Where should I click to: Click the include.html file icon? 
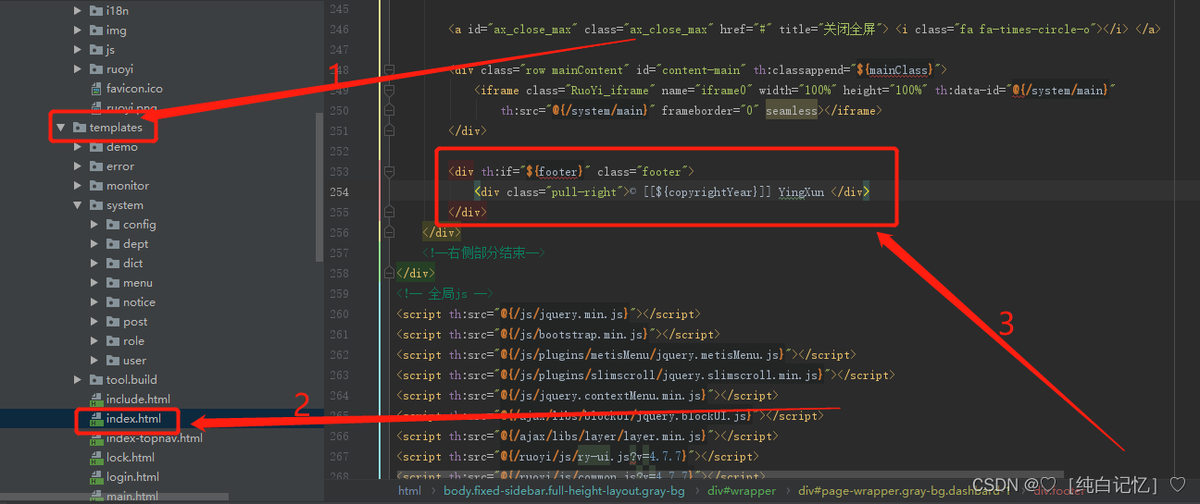(x=96, y=400)
